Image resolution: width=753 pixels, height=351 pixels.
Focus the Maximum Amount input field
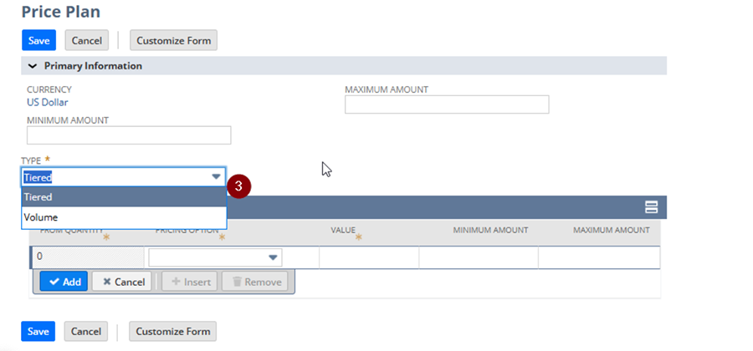point(447,104)
